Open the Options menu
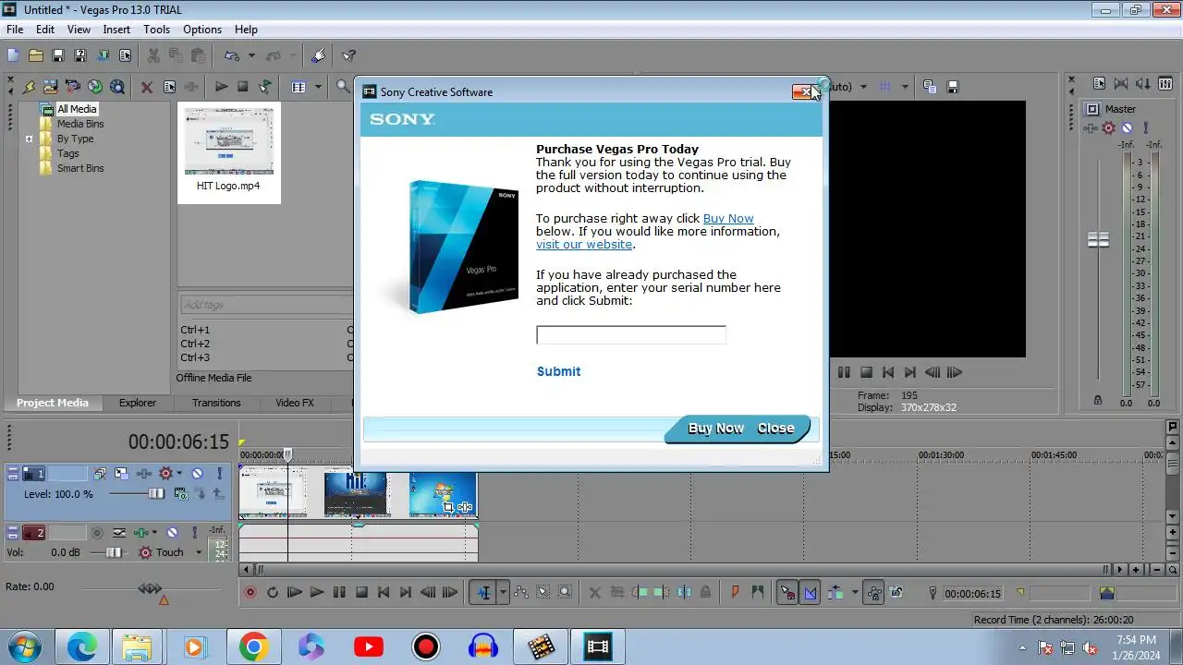The image size is (1183, 665). tap(201, 30)
